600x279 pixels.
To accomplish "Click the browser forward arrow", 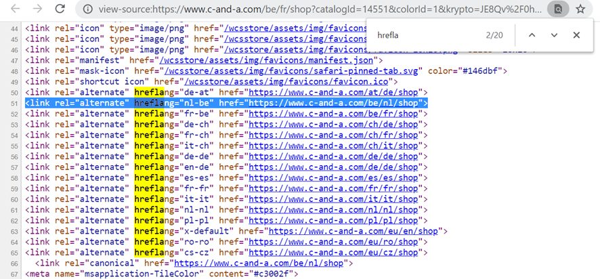I will (37, 9).
